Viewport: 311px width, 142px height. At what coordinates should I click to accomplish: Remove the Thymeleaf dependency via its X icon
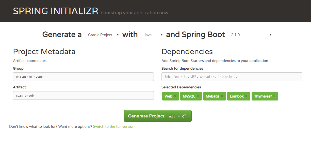(x=274, y=96)
